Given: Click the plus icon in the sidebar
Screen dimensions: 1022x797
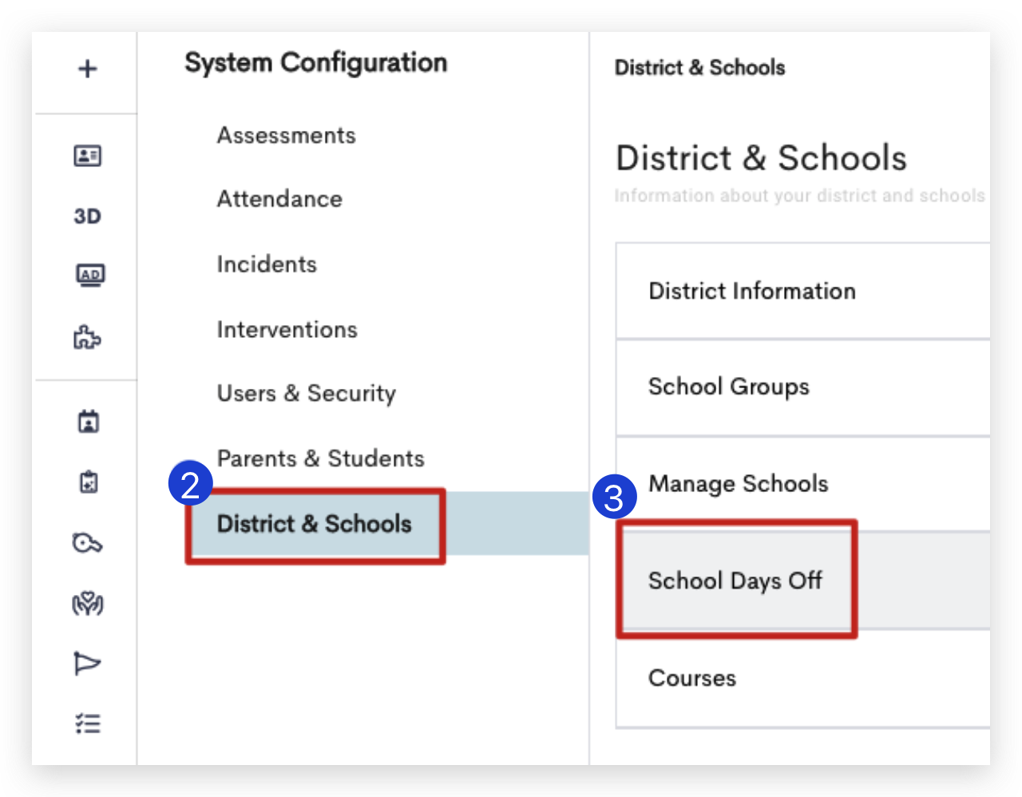Looking at the screenshot, I should coord(88,69).
